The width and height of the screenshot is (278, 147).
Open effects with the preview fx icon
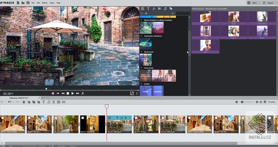[x=83, y=93]
